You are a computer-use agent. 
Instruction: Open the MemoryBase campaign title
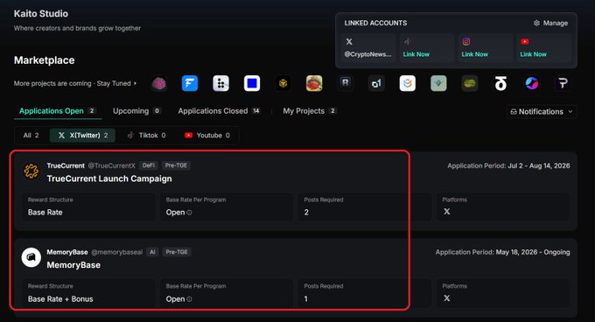(x=73, y=265)
